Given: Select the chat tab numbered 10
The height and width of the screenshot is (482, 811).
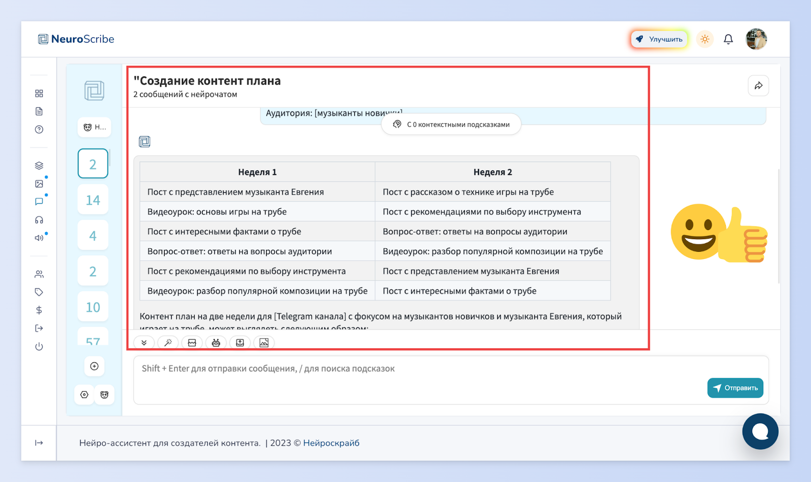Looking at the screenshot, I should click(x=93, y=307).
